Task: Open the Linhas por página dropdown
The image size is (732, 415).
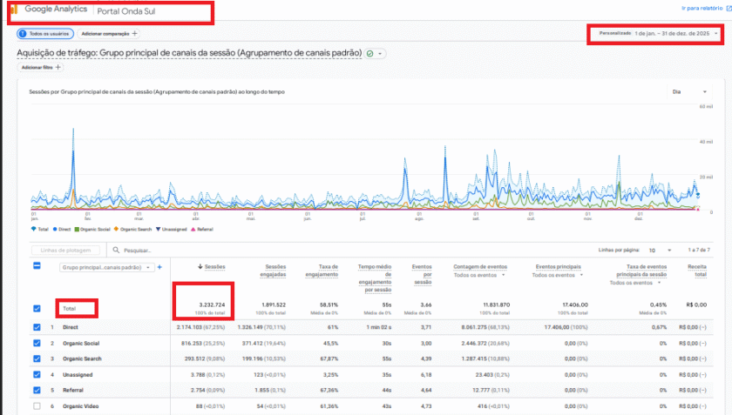Action: (660, 251)
